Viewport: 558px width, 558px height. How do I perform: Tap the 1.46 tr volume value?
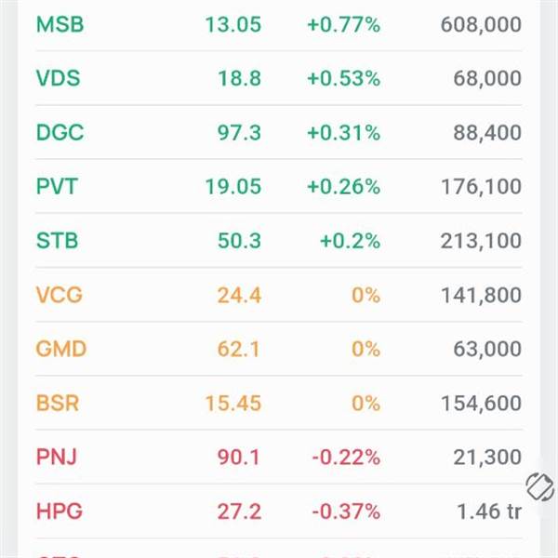[x=489, y=511]
